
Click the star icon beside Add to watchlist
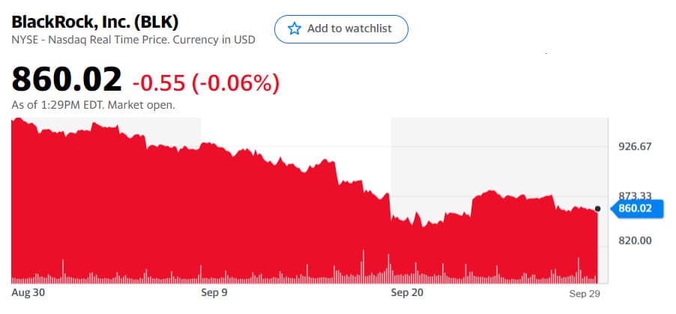(294, 29)
